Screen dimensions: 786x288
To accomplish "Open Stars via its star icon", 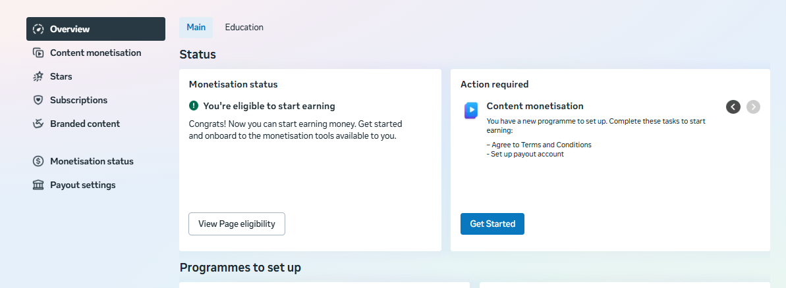I will click(38, 76).
